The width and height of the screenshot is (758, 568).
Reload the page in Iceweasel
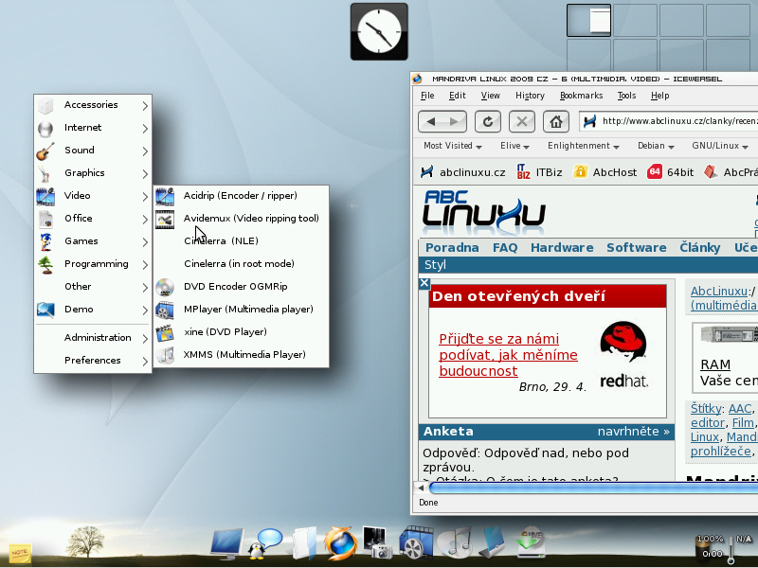[x=488, y=122]
